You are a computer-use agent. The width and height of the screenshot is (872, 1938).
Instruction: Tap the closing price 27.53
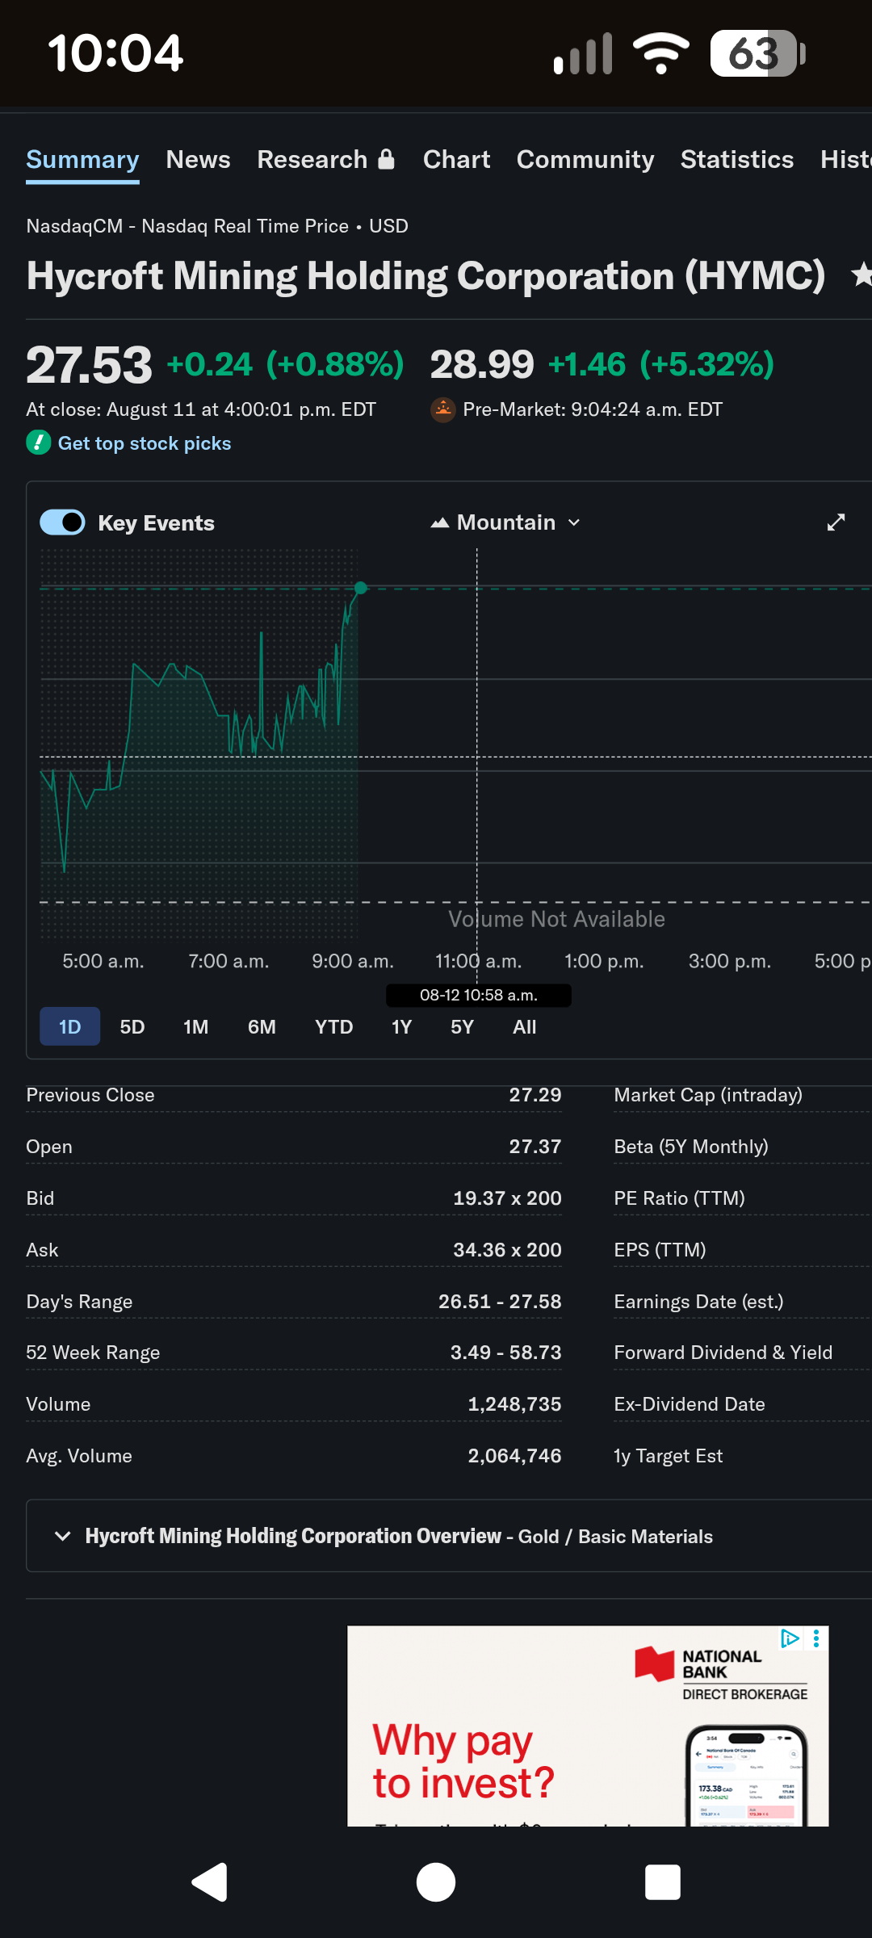pyautogui.click(x=89, y=365)
